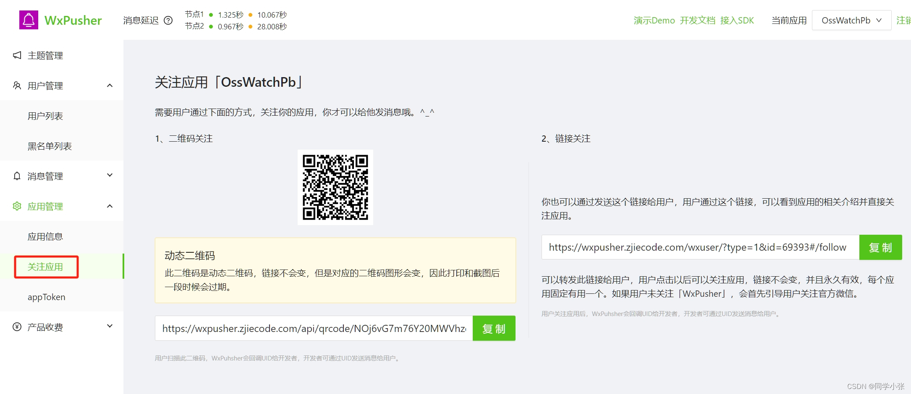The image size is (911, 394).
Task: Open the OssWatchPb application dropdown
Action: [851, 20]
